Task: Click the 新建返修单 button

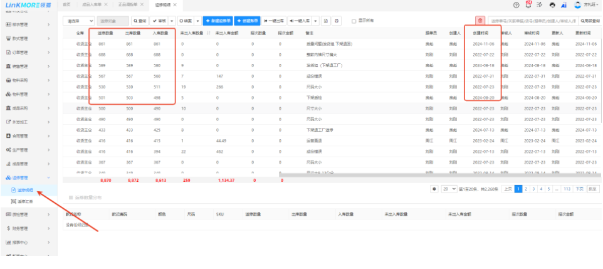Action: [218, 21]
